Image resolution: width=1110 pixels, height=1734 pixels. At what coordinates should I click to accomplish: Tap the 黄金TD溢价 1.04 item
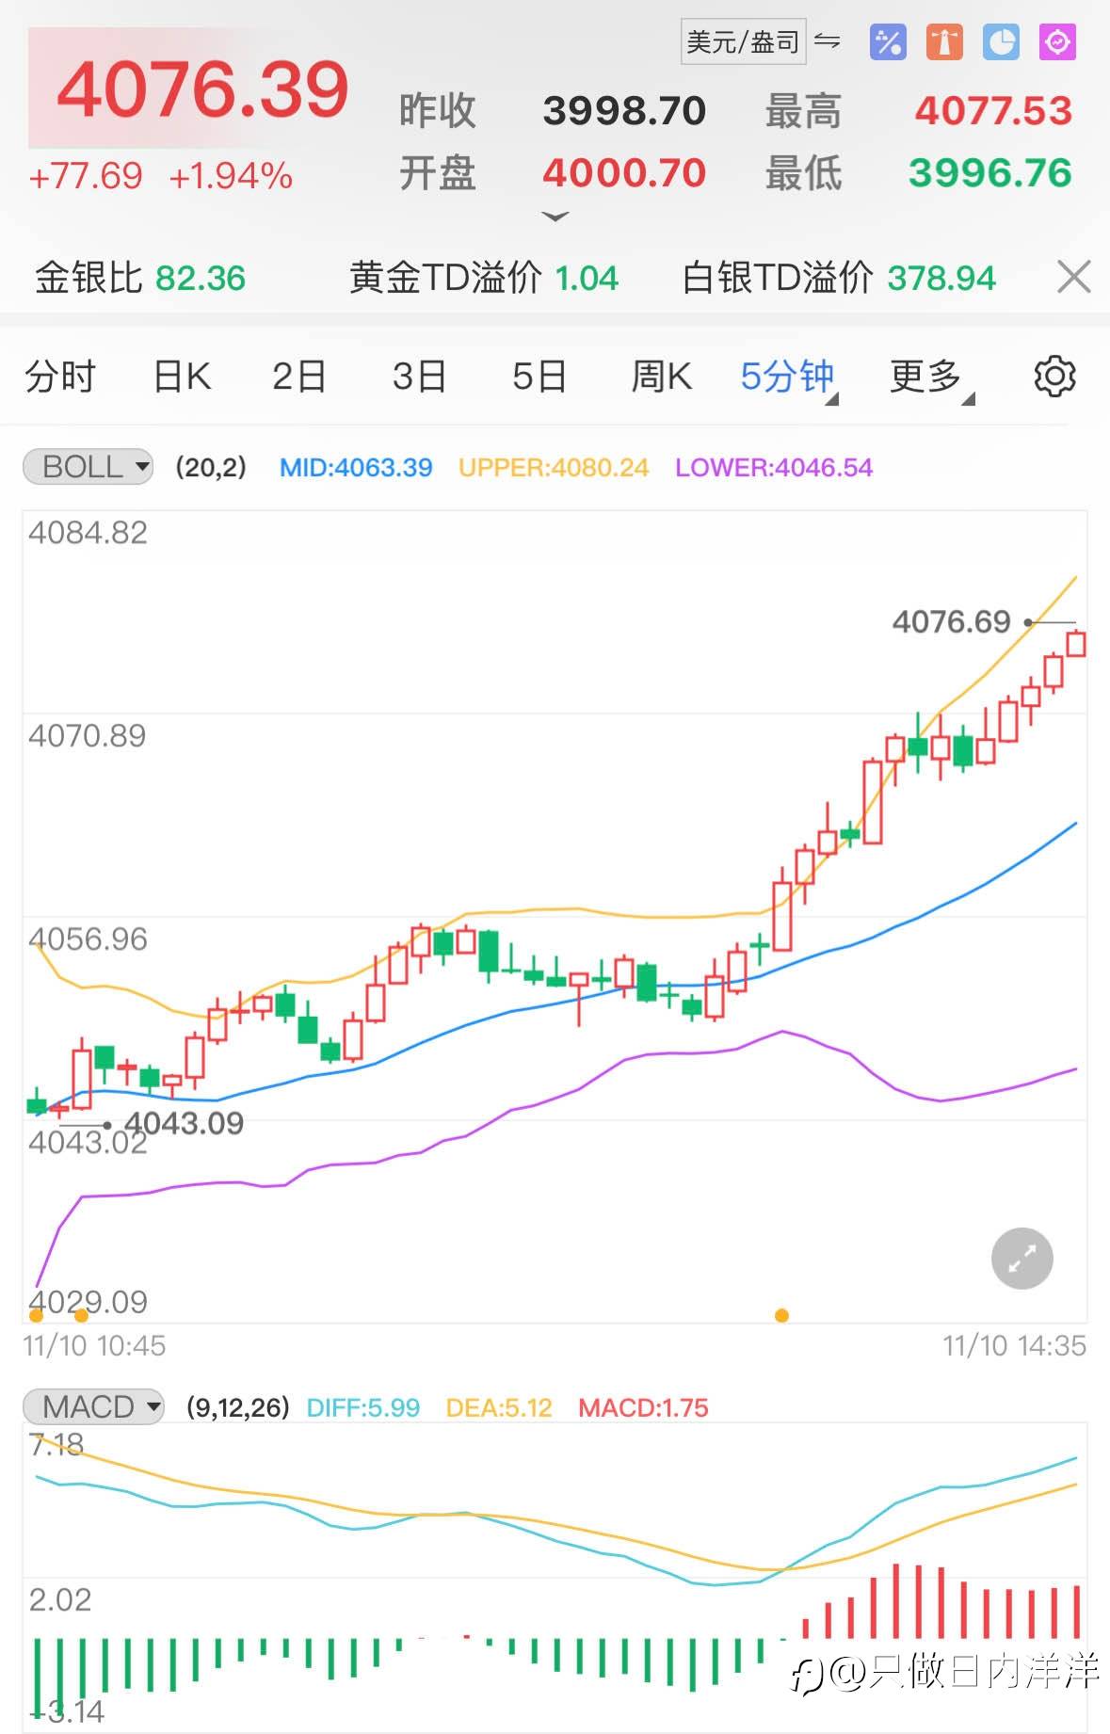[484, 279]
